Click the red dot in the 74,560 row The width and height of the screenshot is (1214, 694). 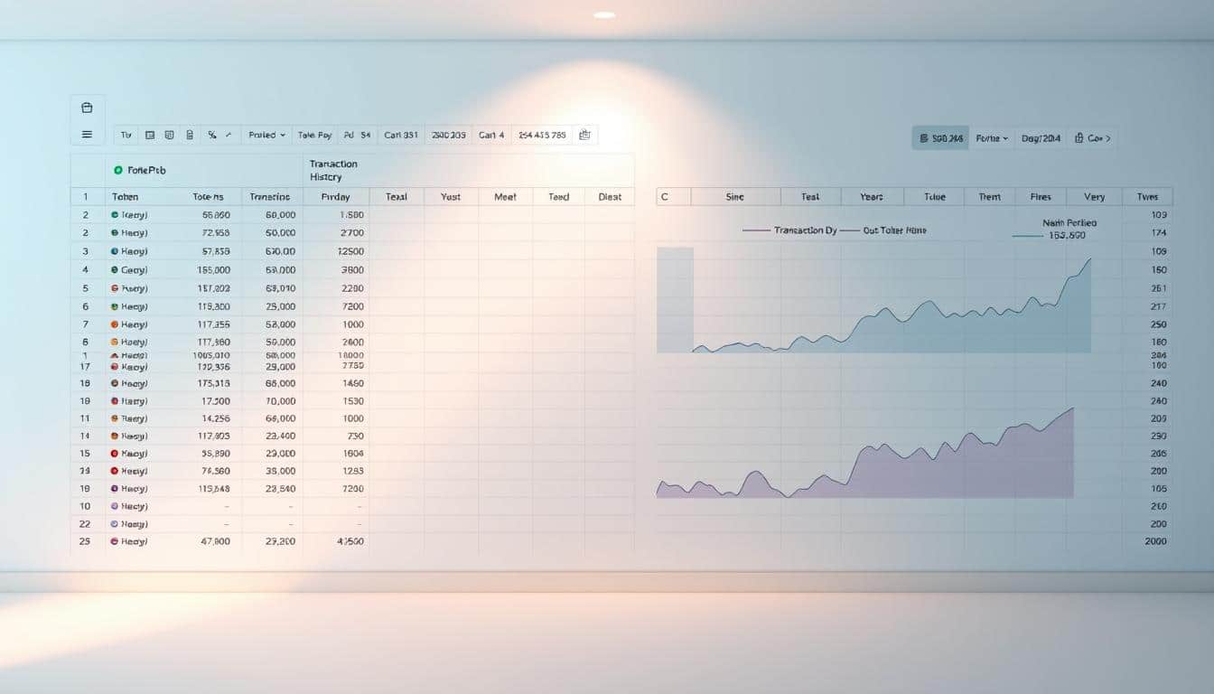[115, 472]
